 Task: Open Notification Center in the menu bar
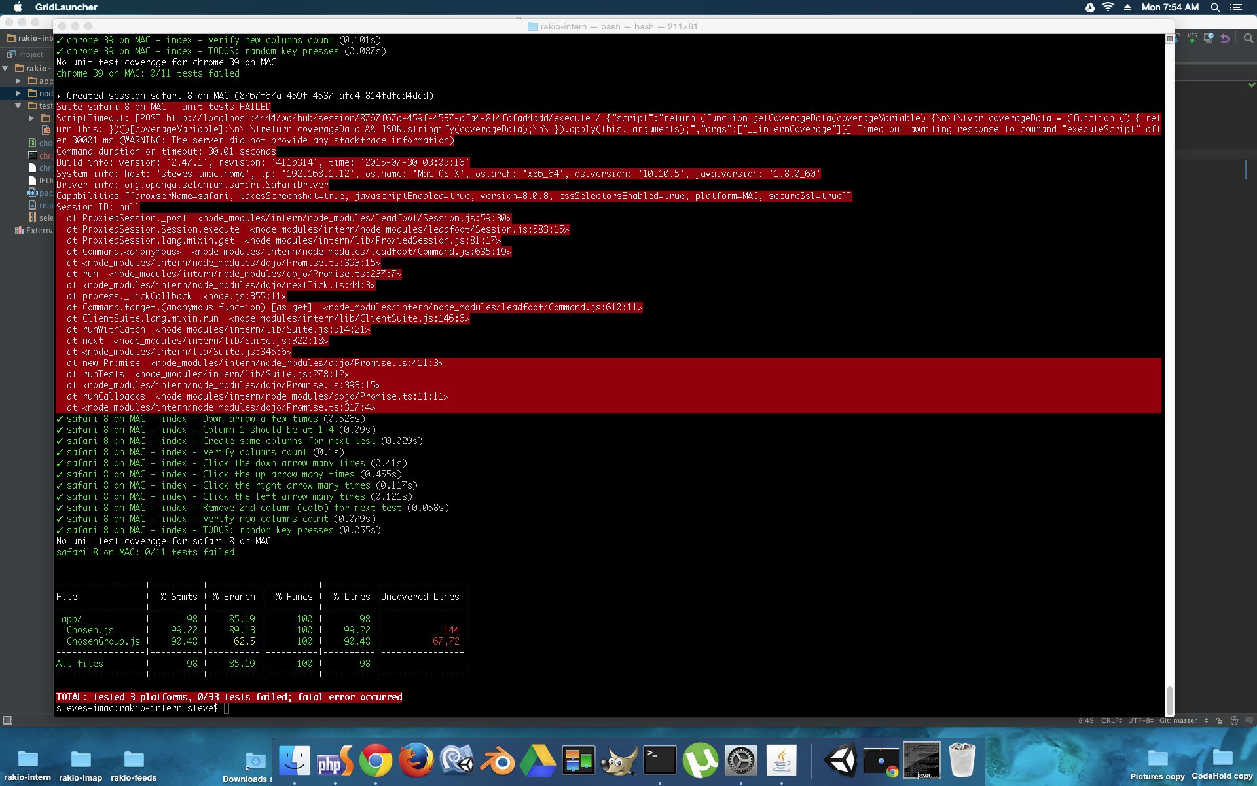(1236, 7)
